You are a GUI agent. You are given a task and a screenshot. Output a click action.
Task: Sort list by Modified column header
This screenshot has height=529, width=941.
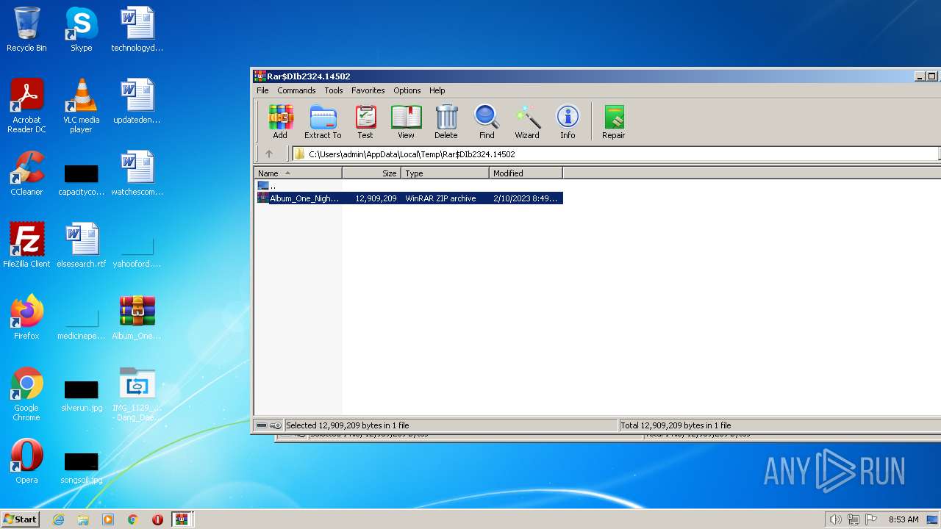click(x=526, y=173)
